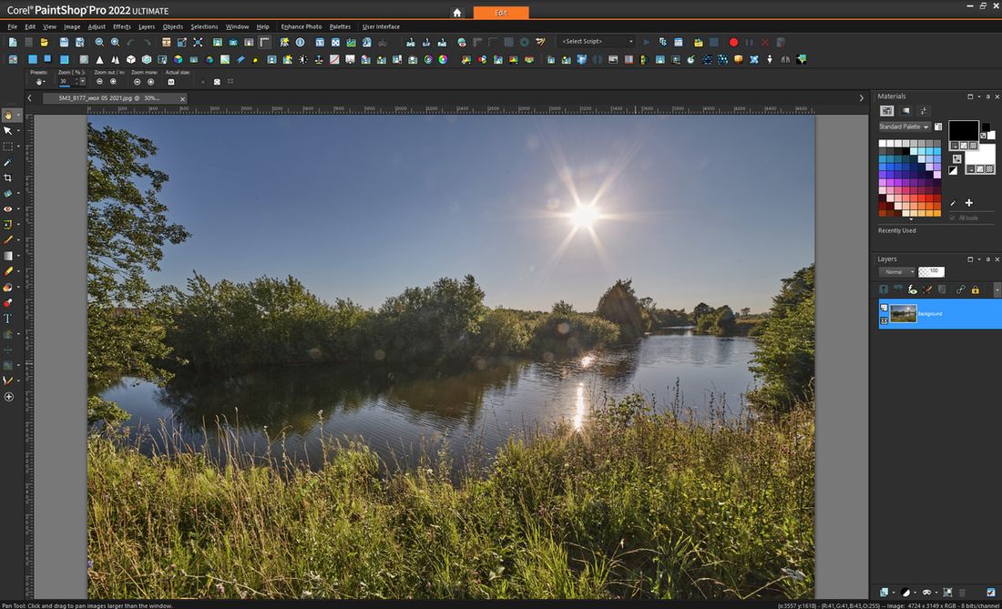Click the Zoom more out button
Screen dimensions: 1002x609
[137, 82]
